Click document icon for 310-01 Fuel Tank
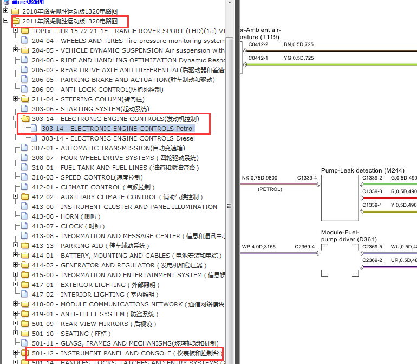The width and height of the screenshot is (417, 364). (24, 167)
